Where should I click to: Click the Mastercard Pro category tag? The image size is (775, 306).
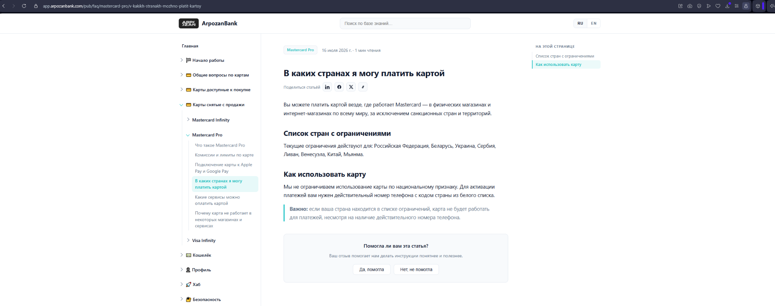point(300,50)
